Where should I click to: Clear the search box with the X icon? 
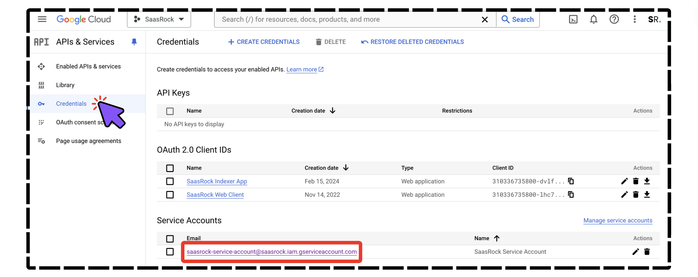pyautogui.click(x=485, y=20)
